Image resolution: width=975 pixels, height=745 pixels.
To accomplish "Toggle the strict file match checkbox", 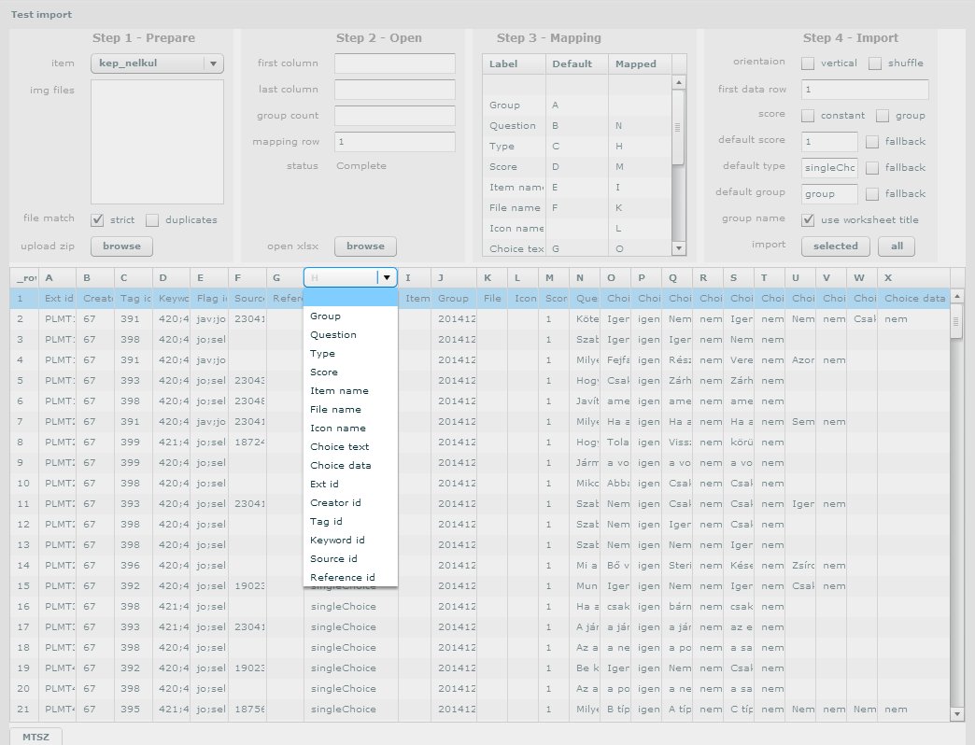I will coord(97,220).
